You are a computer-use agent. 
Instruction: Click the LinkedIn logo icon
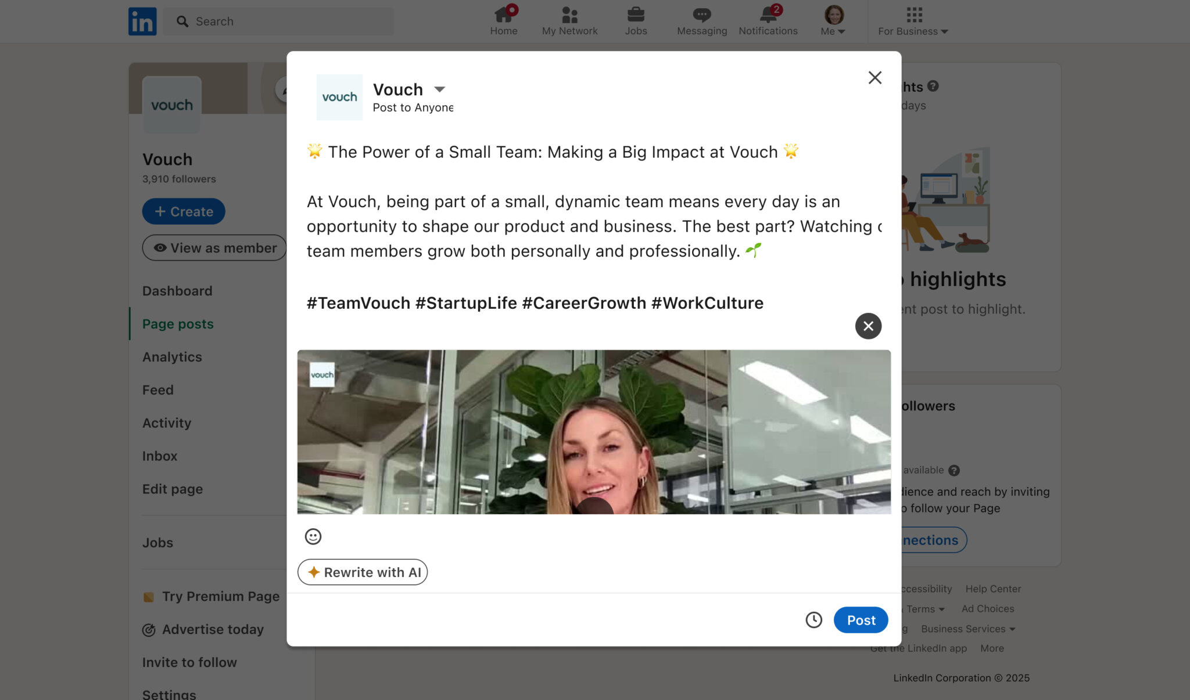point(142,21)
